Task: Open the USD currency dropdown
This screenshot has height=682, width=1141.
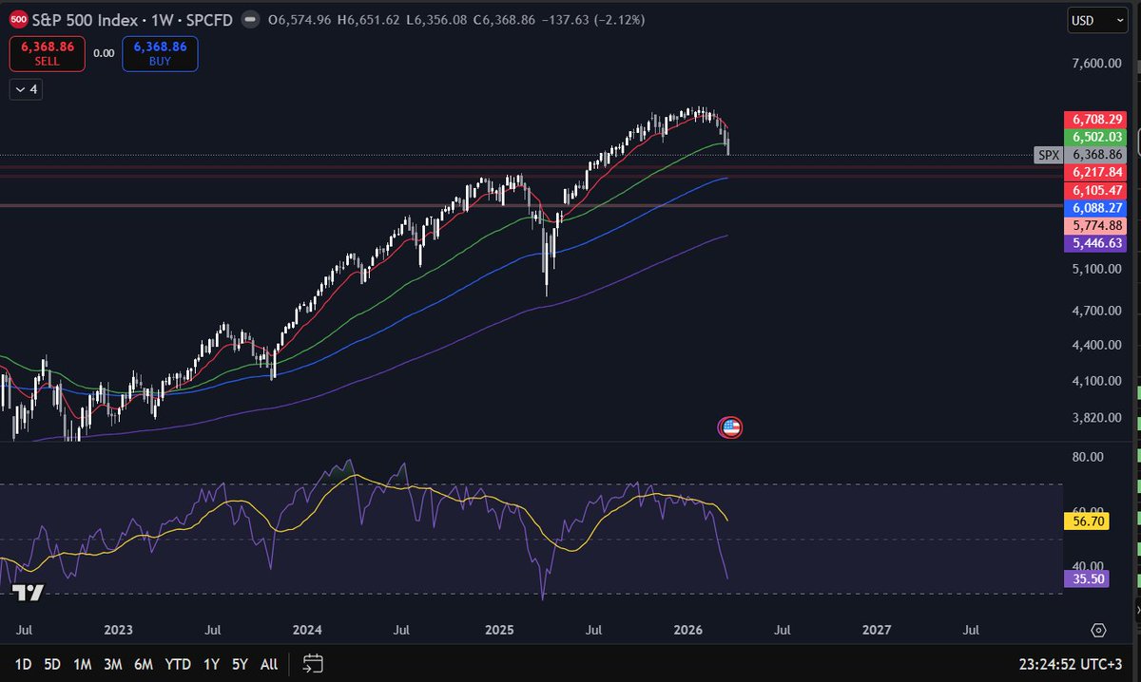Action: pos(1097,20)
